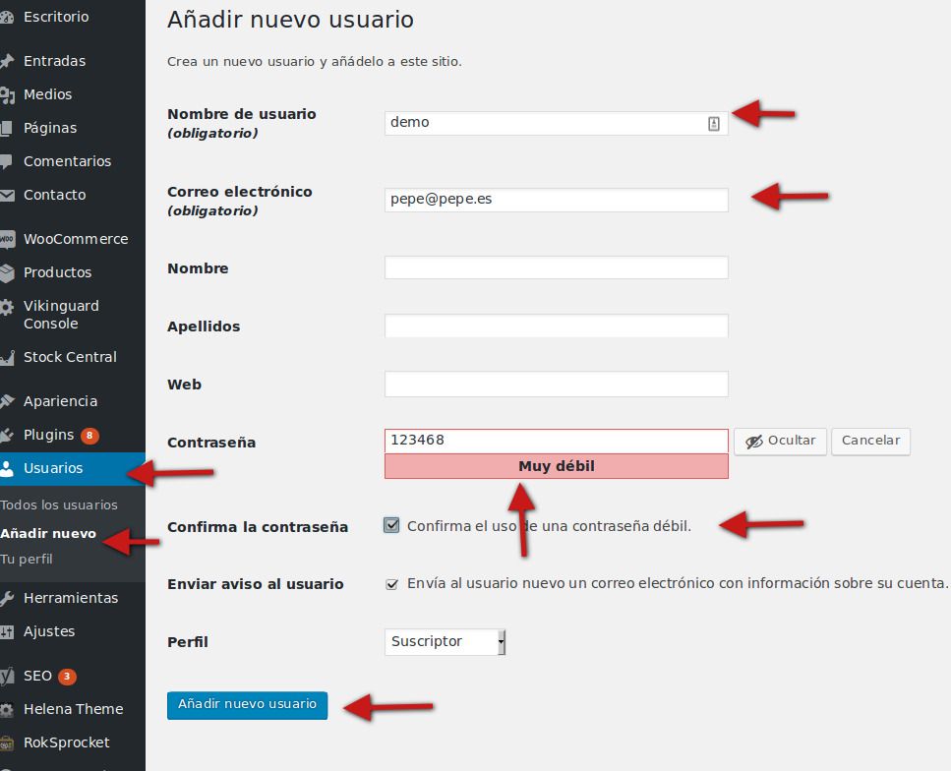Open the Todos los usuarios submenu link
Image resolution: width=951 pixels, height=771 pixels.
[x=59, y=504]
